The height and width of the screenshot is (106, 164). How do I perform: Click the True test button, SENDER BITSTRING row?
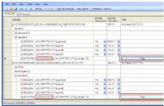(x=142, y=97)
